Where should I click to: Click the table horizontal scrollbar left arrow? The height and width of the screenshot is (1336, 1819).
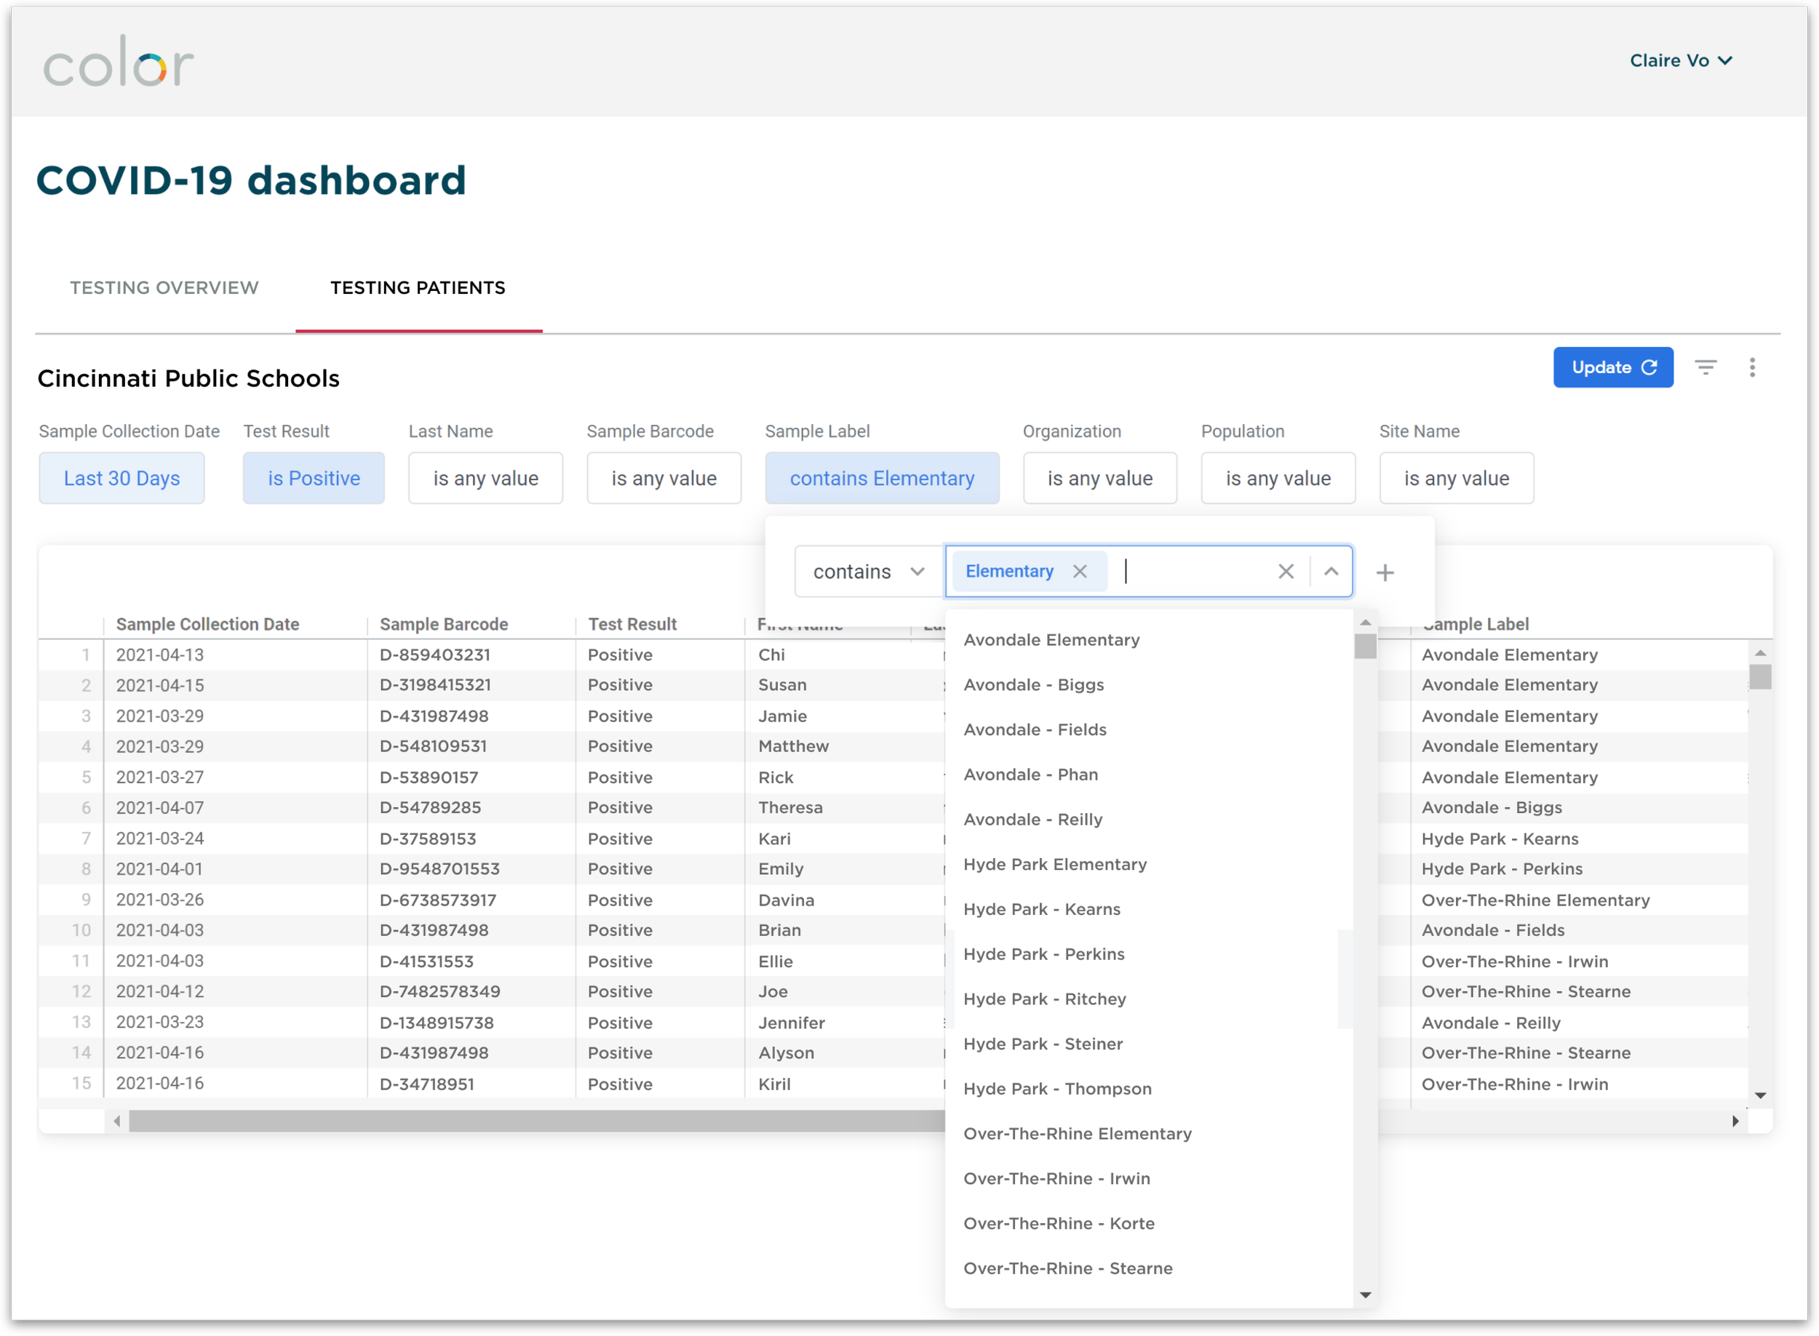[116, 1121]
